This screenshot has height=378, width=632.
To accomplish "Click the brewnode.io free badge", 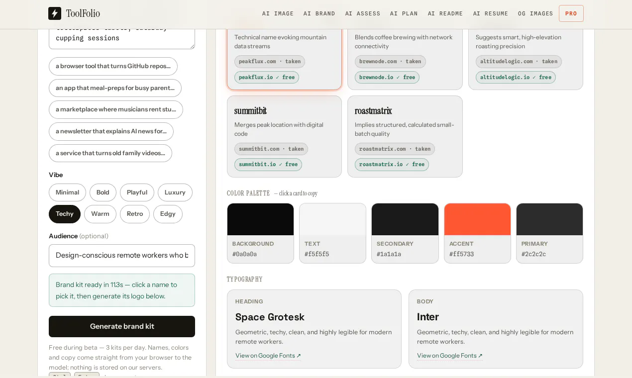I will pos(387,77).
